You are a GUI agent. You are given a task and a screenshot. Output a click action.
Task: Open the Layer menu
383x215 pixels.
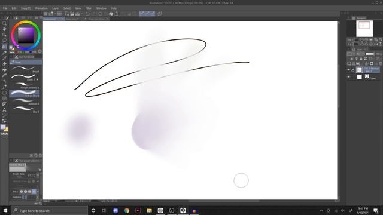[x=56, y=8]
